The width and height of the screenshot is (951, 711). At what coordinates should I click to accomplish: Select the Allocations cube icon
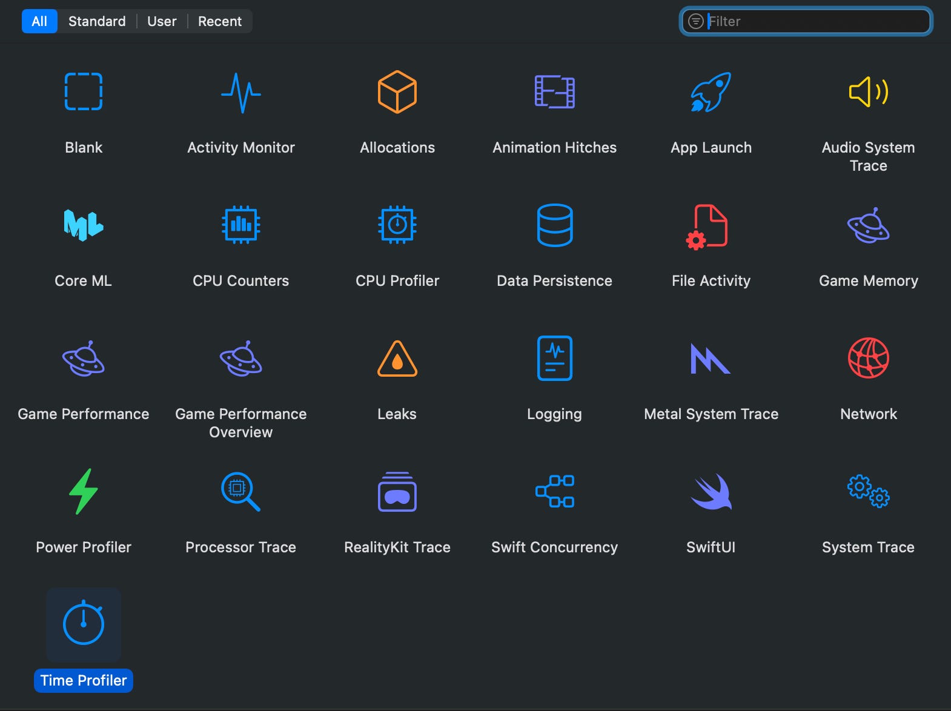397,91
